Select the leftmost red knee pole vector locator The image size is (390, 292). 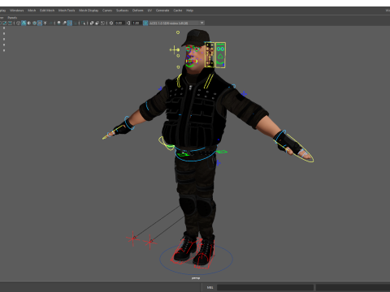(132, 238)
